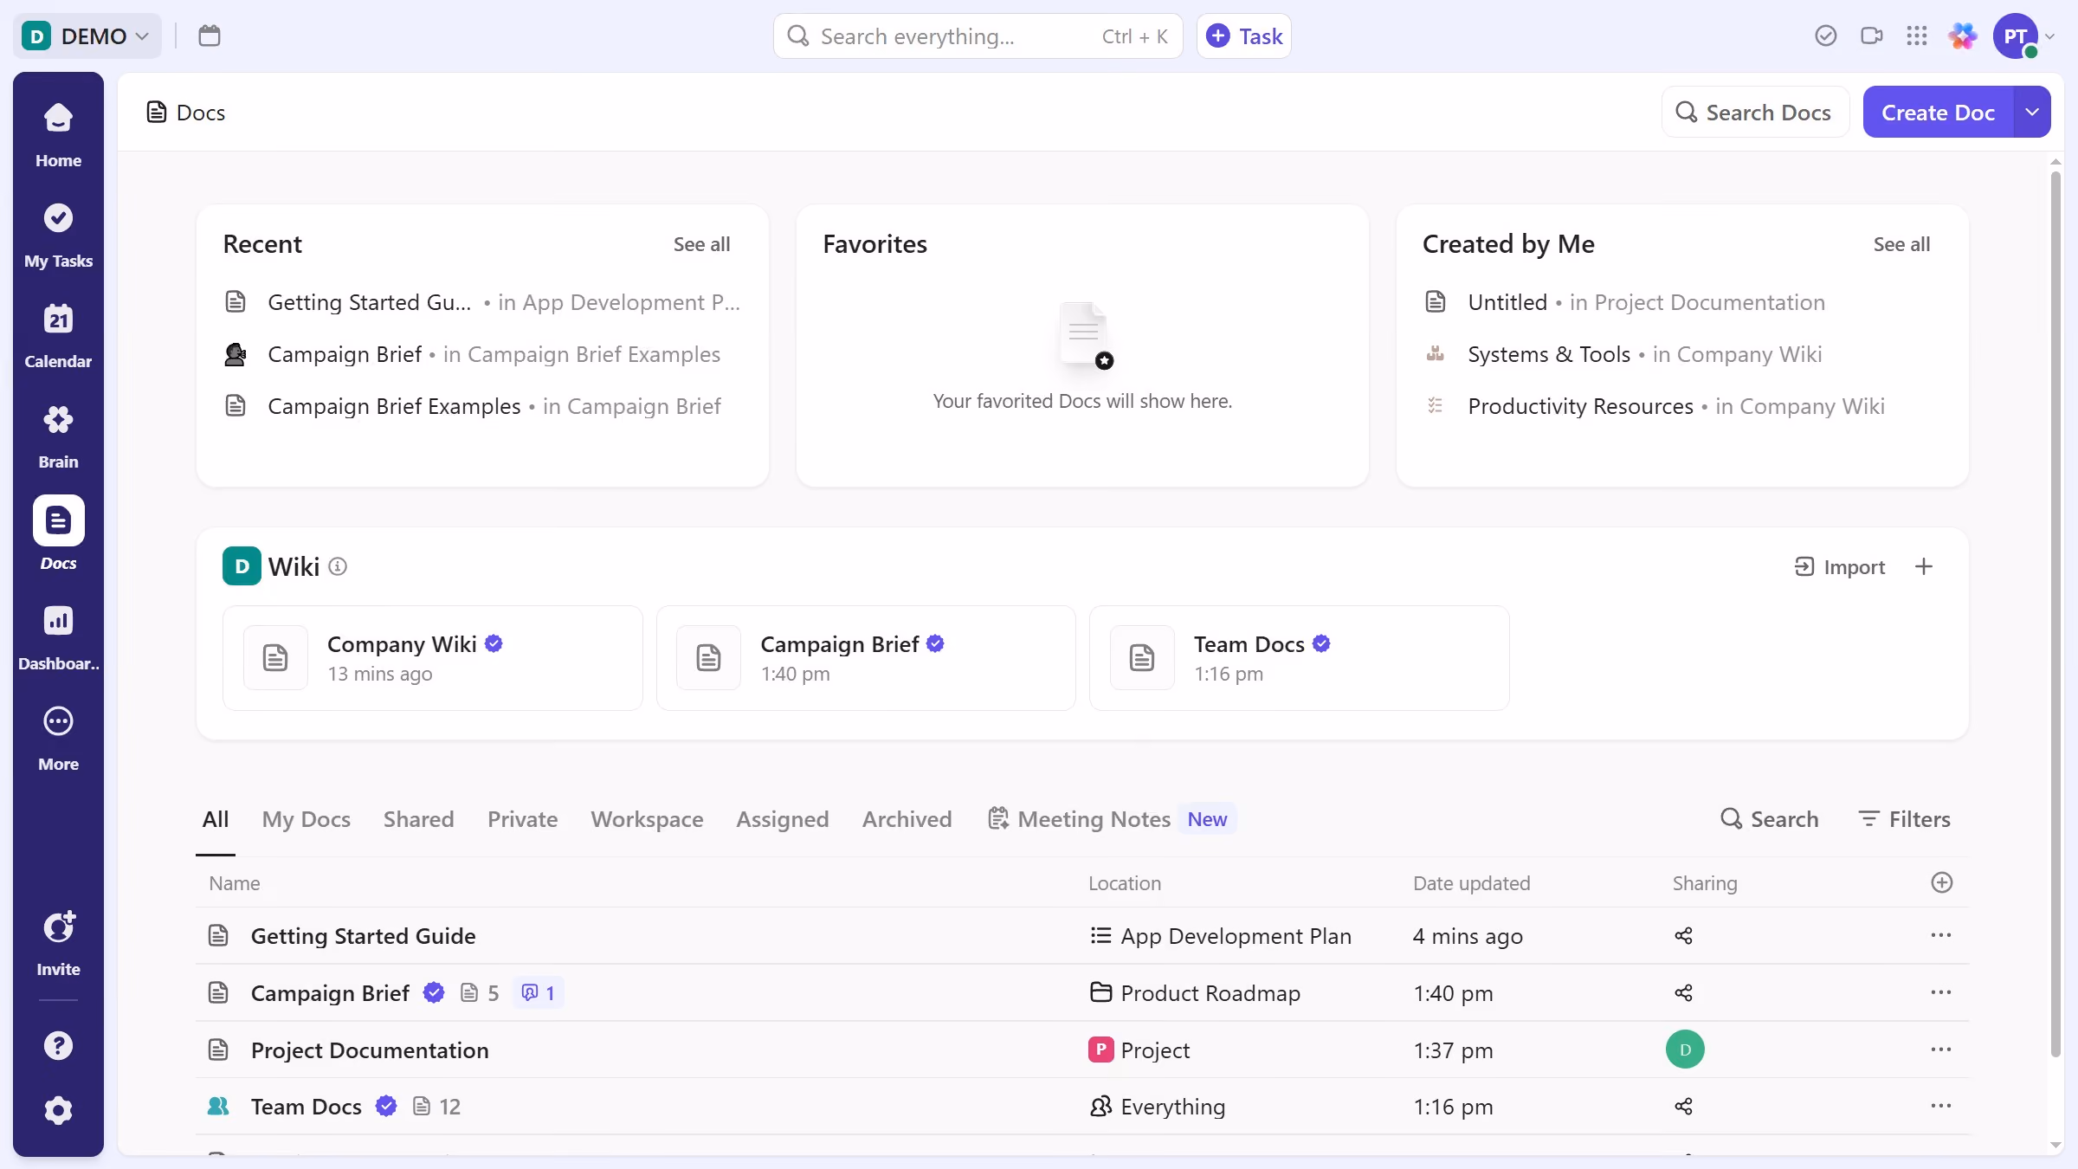Open more options for Getting Started Guide
Screen dimensions: 2078x1169
(1941, 935)
